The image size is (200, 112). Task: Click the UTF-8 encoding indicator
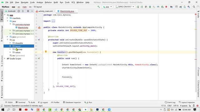pyautogui.click(x=176, y=106)
